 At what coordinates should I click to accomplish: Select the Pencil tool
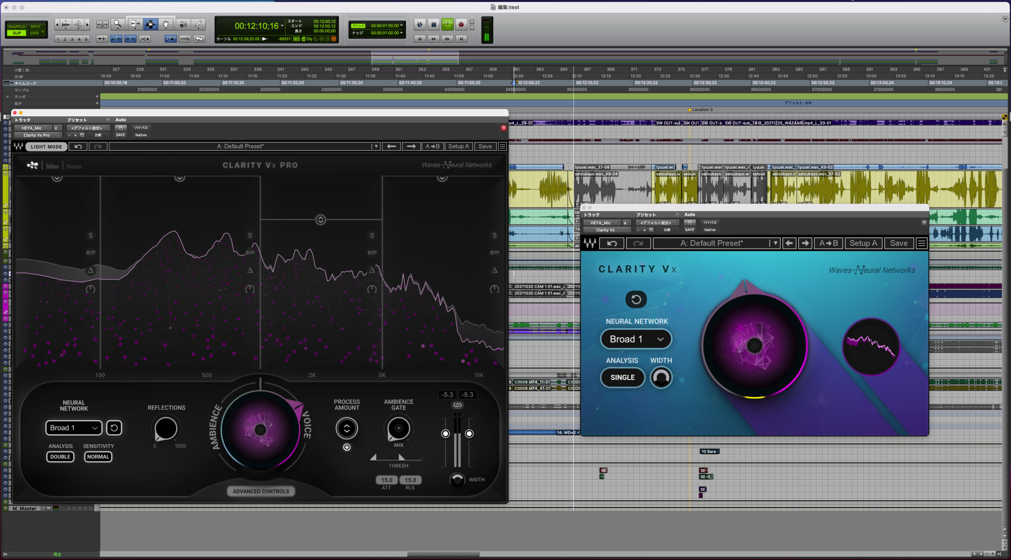tap(199, 25)
